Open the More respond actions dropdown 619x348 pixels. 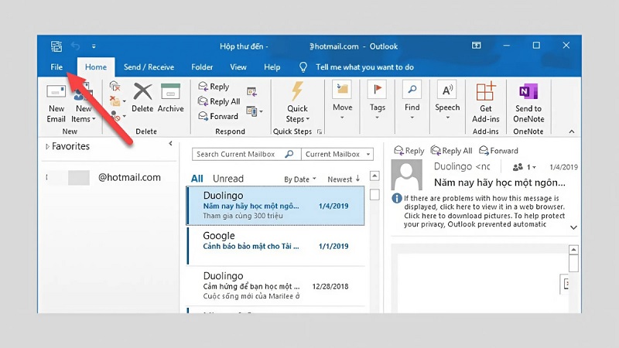[255, 111]
